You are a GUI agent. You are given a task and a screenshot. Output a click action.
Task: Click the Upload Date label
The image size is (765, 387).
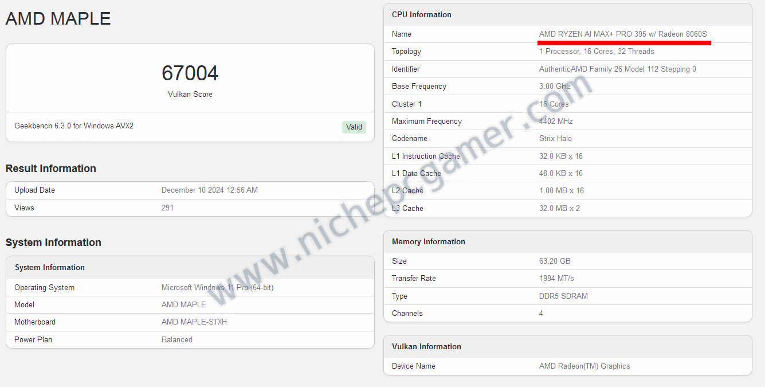34,190
